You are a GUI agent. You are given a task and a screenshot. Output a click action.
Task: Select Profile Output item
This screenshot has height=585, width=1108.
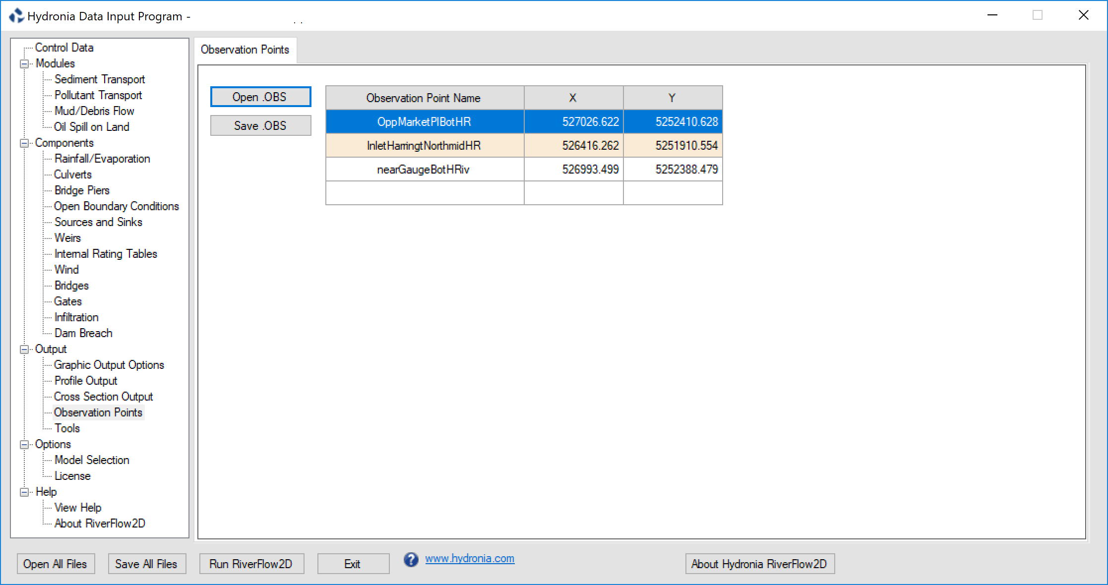coord(86,381)
